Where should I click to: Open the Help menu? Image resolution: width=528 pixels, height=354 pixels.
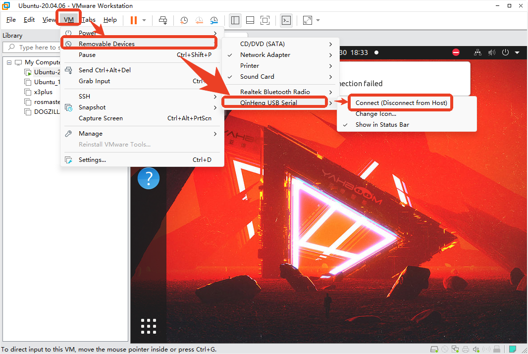(x=110, y=20)
